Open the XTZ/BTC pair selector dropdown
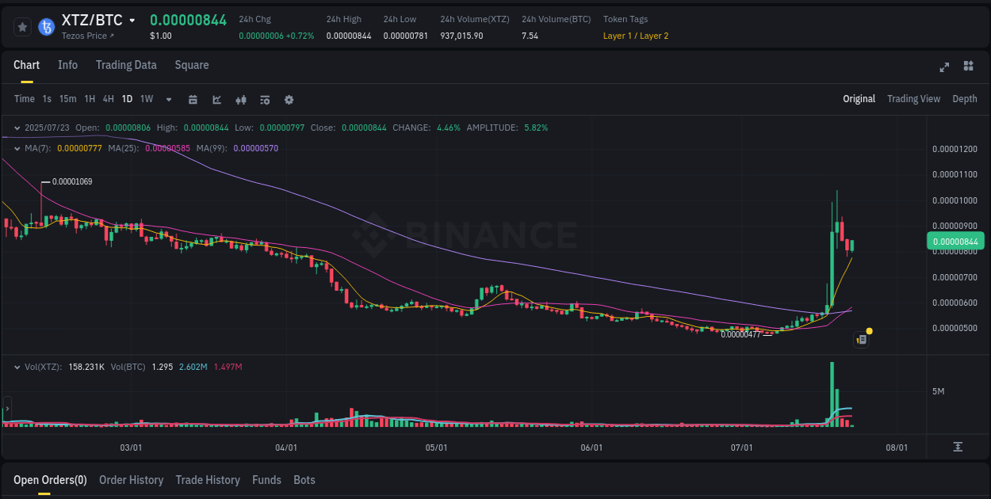Screen dimensions: 991x499 pyautogui.click(x=132, y=20)
